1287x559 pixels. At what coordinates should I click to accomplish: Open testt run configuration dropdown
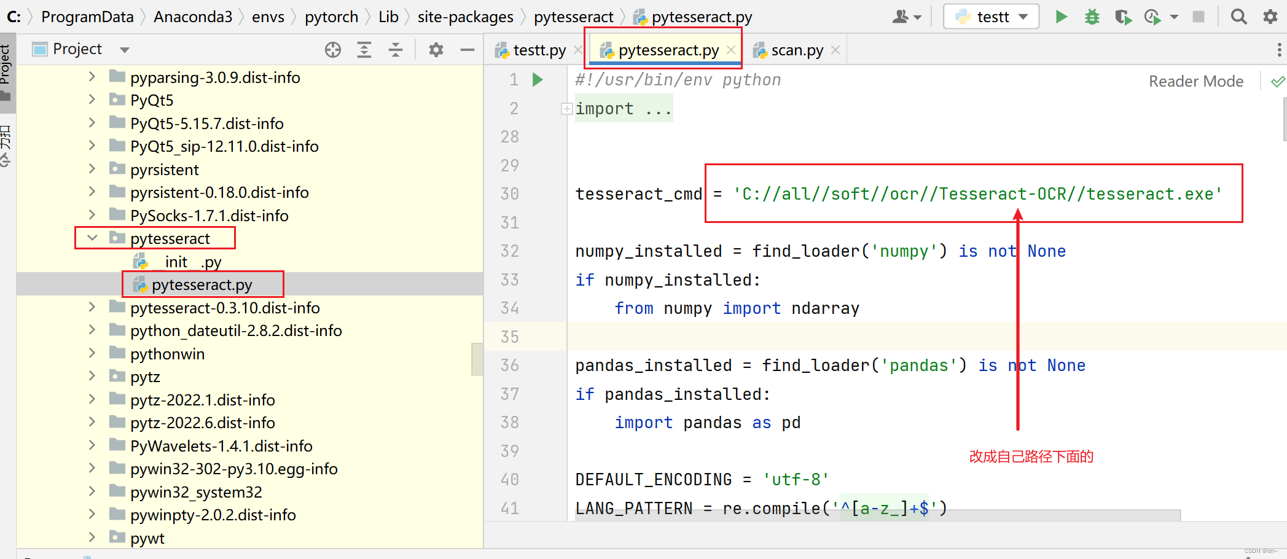[x=991, y=17]
